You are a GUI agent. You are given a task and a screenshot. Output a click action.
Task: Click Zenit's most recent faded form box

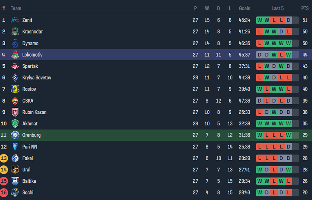295,20
